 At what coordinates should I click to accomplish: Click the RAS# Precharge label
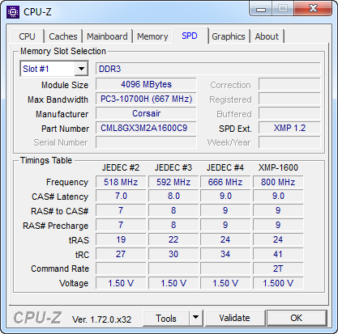pos(55,226)
